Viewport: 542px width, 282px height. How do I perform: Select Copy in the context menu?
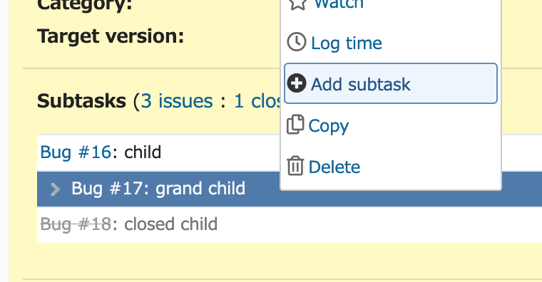391,125
